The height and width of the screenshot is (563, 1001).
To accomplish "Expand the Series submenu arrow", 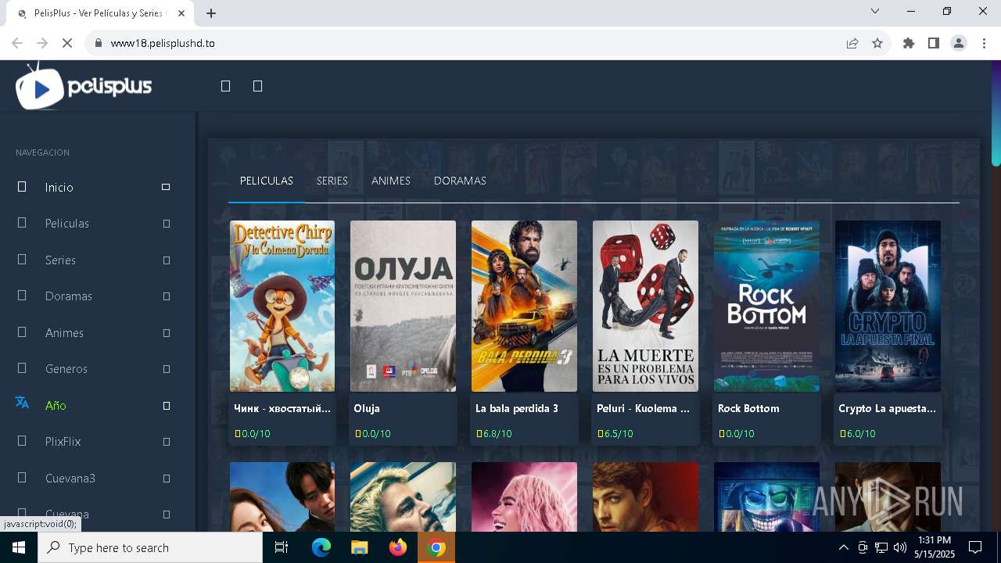I will (x=166, y=260).
